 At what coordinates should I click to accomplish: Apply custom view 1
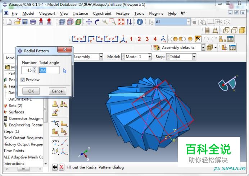131,39
